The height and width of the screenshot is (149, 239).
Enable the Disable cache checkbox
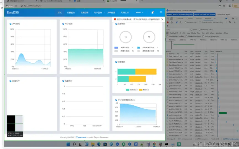[x=200, y=22]
